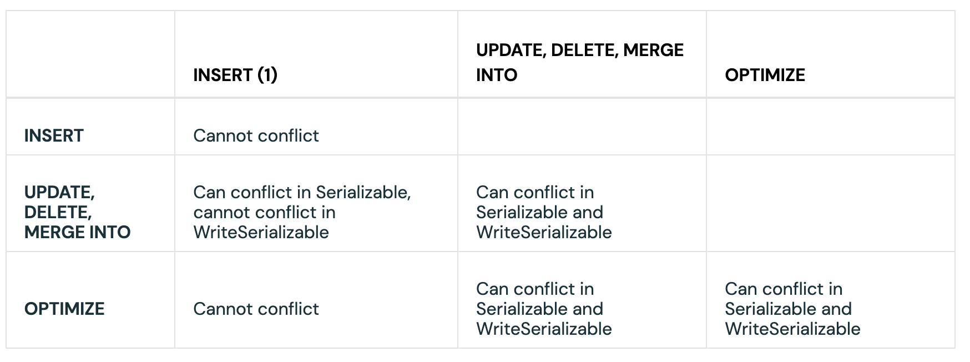Click the OPTIMIZE row cell under UPDATE, DELETE, MERGE INTO

(544, 309)
